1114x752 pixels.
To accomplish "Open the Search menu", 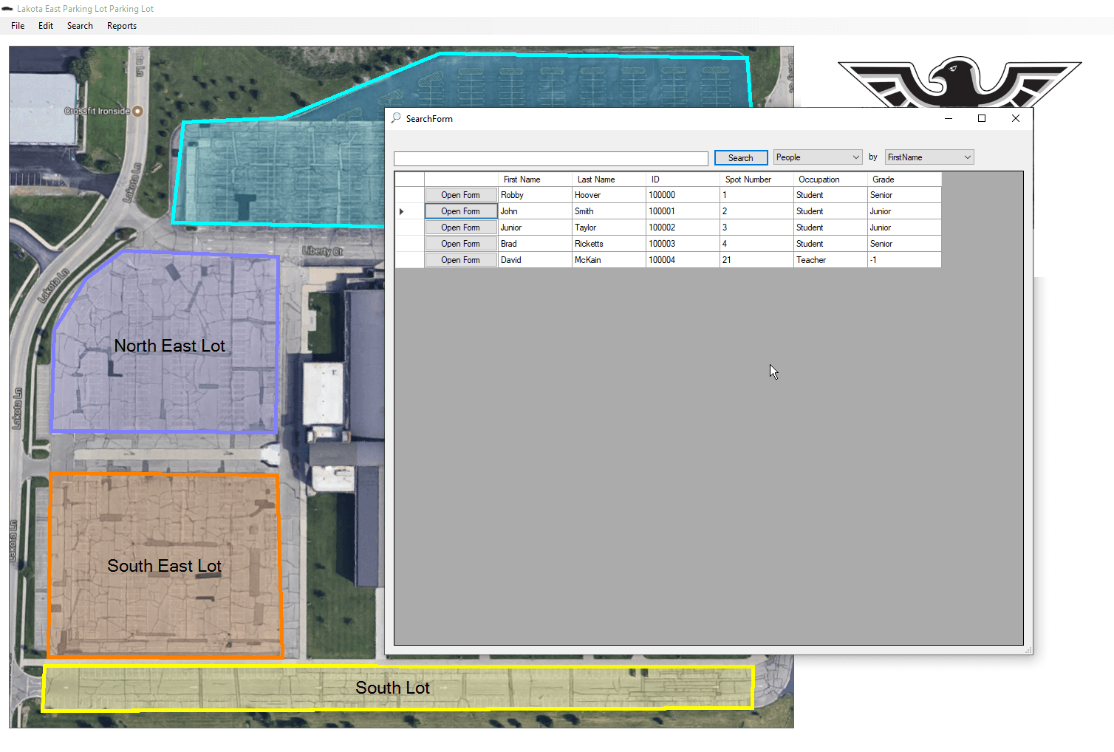I will point(80,26).
